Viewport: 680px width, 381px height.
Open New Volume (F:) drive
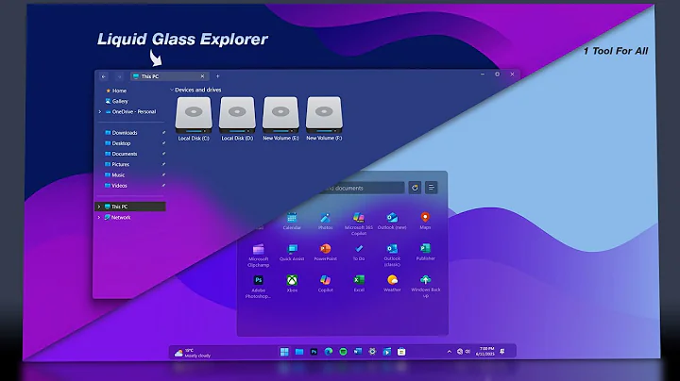(x=324, y=119)
